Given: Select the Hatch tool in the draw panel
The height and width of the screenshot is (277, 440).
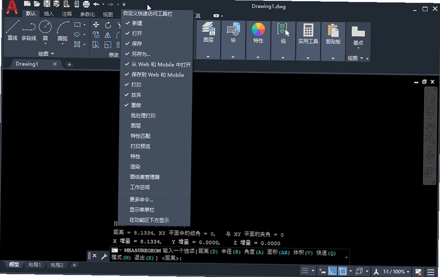Looking at the screenshot, I should click(x=77, y=45).
